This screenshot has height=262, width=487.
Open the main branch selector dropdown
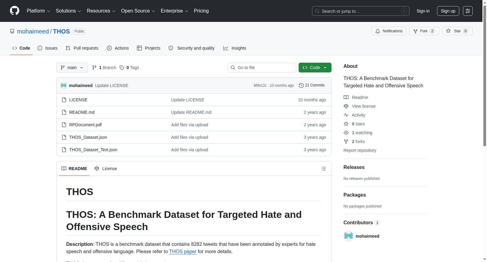coord(72,68)
